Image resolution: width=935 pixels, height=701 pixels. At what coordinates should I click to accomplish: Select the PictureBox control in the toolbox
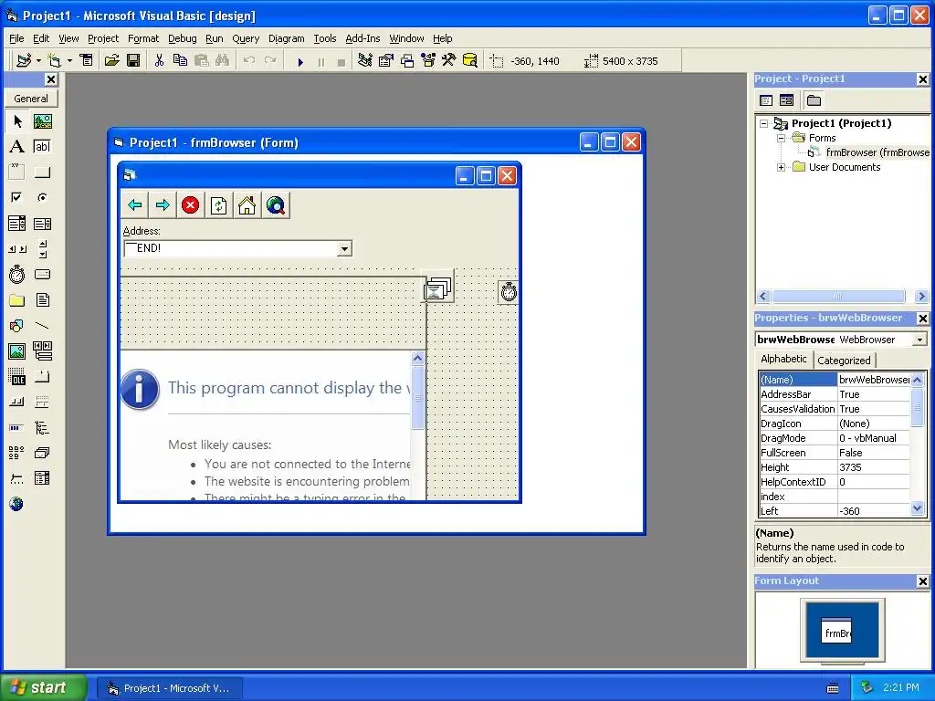click(x=42, y=121)
